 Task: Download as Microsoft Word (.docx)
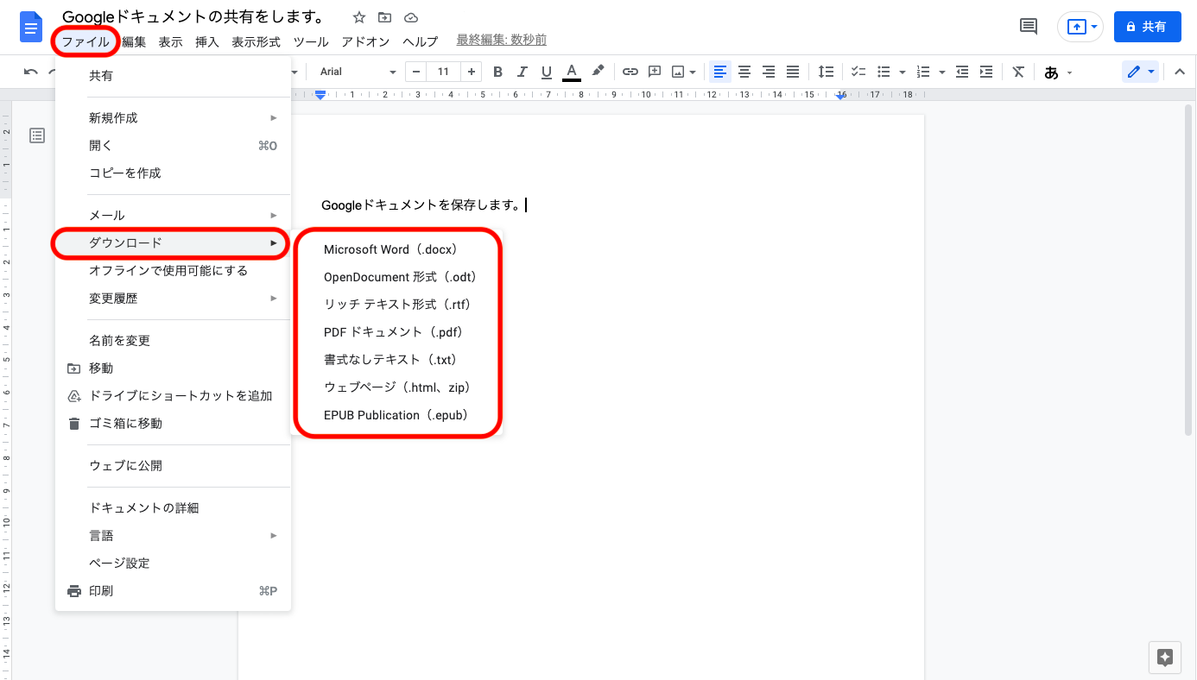point(397,249)
